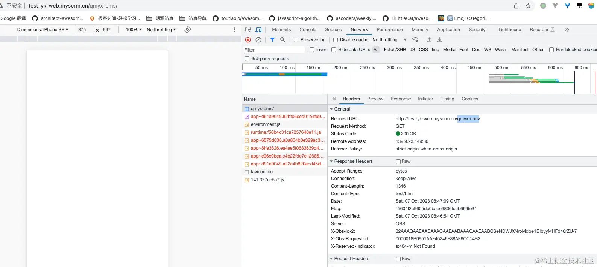Open the Timing tab of request
Screen dimensions: 597x267
pos(447,99)
